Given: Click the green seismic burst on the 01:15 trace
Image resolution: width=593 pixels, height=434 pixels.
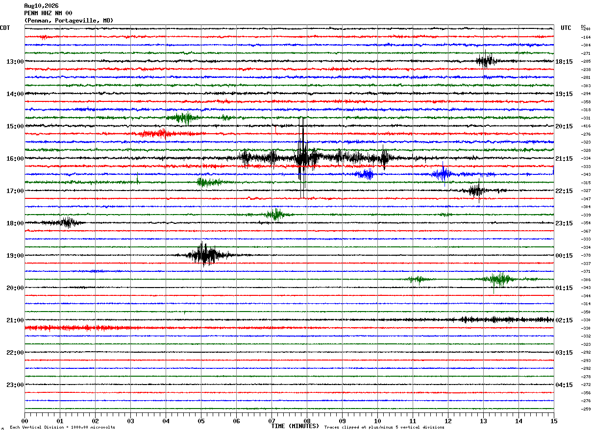Looking at the screenshot, I should click(x=498, y=280).
